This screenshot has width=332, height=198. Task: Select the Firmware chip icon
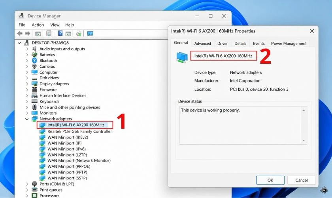coord(34,89)
